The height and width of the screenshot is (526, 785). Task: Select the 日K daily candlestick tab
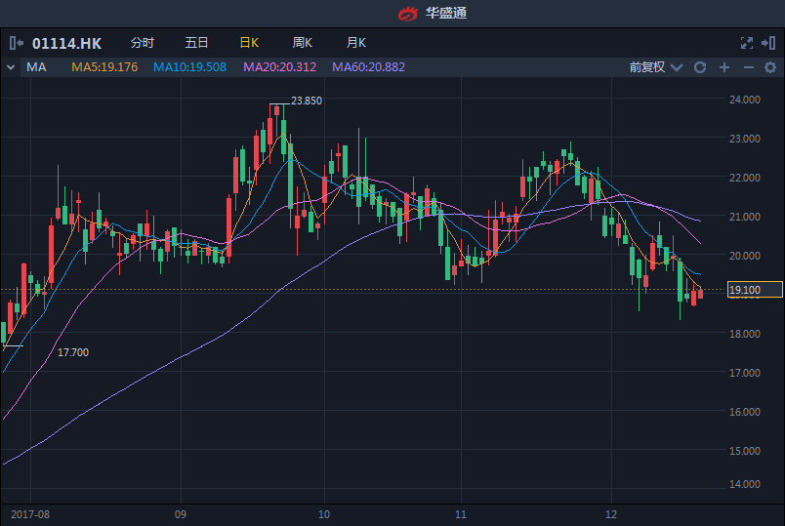pos(249,43)
